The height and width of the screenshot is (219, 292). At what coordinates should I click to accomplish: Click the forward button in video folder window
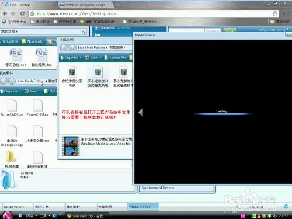(x=72, y=48)
